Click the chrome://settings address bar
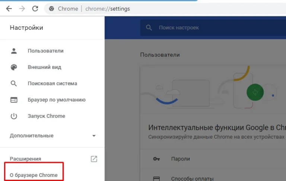286x181 pixels. pyautogui.click(x=165, y=9)
